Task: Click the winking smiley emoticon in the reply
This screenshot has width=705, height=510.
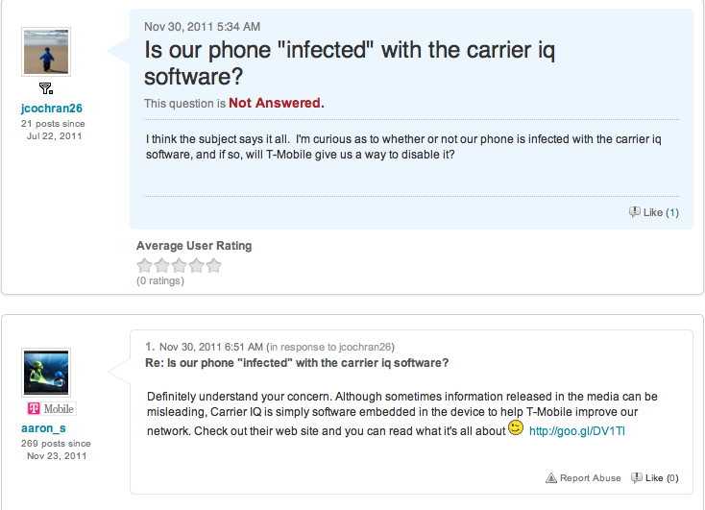Action: pos(516,428)
